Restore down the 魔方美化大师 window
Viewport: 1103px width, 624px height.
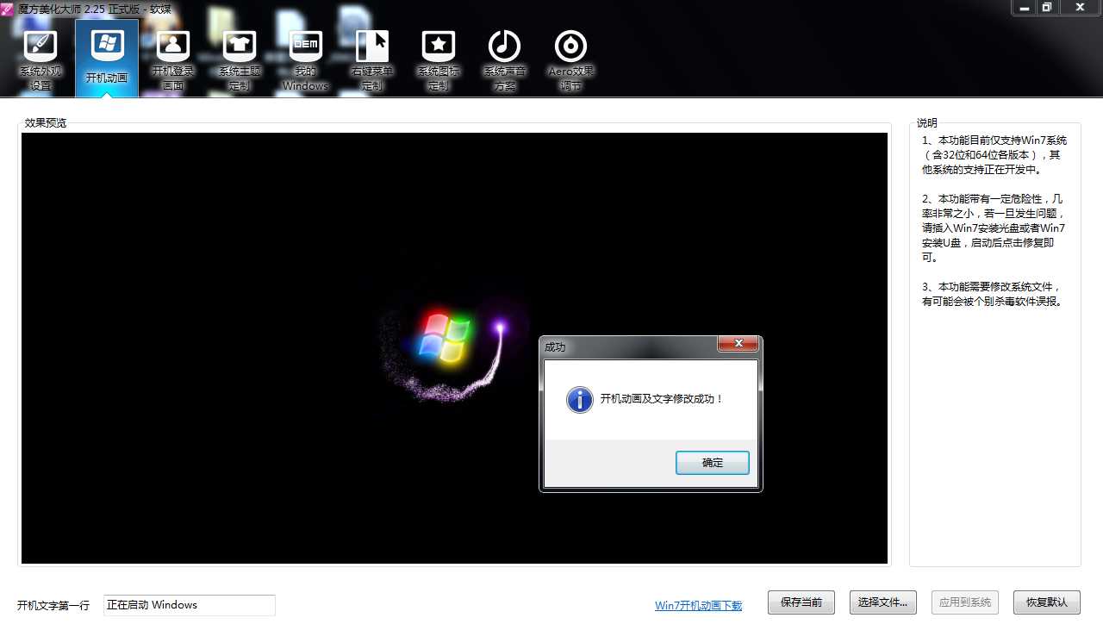pyautogui.click(x=1047, y=7)
